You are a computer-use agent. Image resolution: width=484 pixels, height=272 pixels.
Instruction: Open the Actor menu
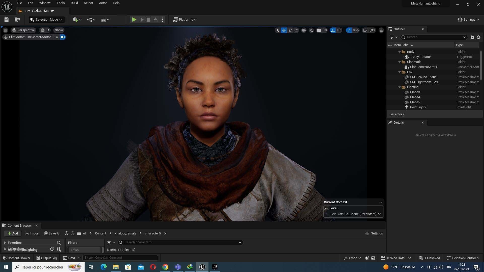103,3
